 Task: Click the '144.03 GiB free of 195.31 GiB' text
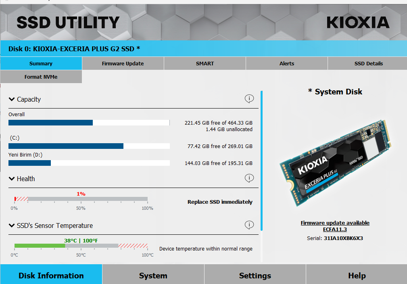(x=219, y=163)
